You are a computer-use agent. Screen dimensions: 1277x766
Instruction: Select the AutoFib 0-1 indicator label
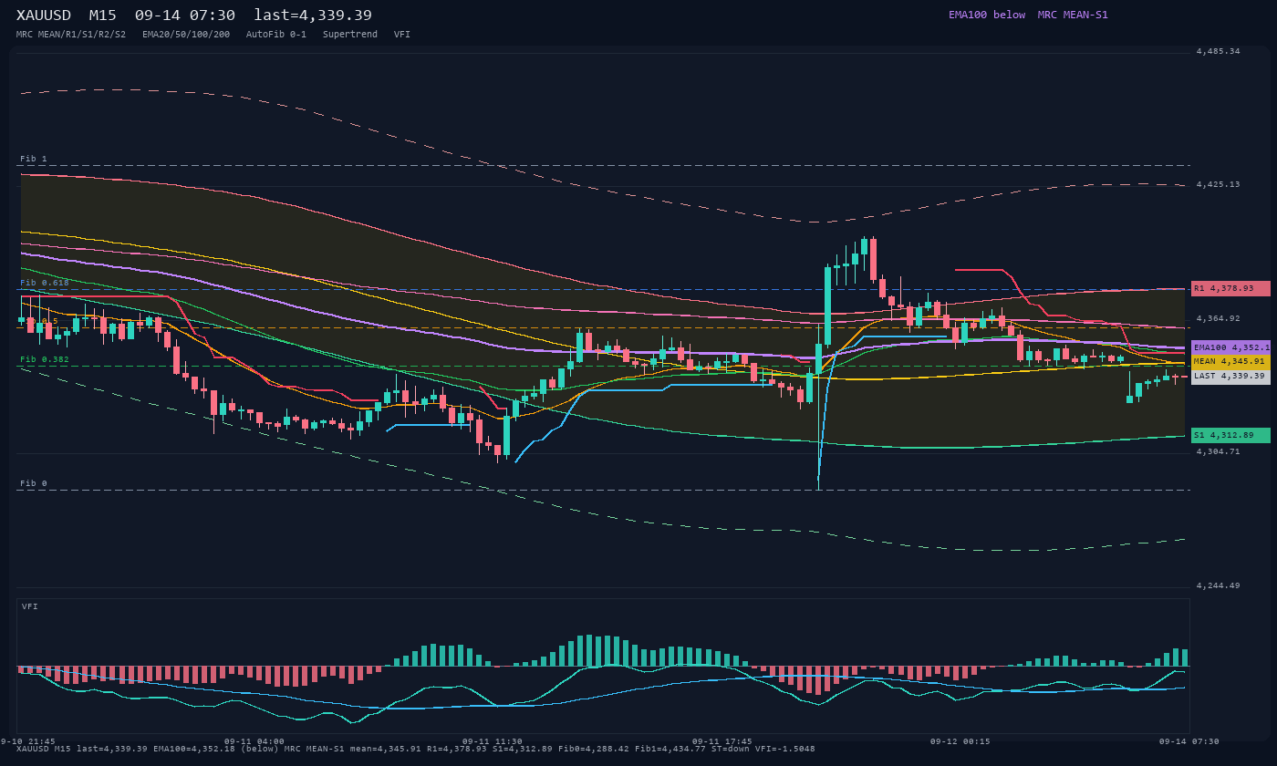point(276,34)
